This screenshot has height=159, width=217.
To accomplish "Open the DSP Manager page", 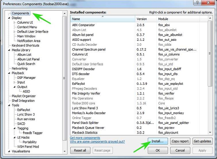I will tap(26, 78).
